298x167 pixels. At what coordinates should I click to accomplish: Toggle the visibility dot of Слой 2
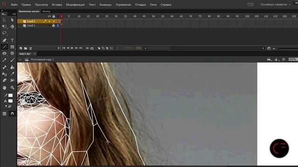click(x=49, y=21)
